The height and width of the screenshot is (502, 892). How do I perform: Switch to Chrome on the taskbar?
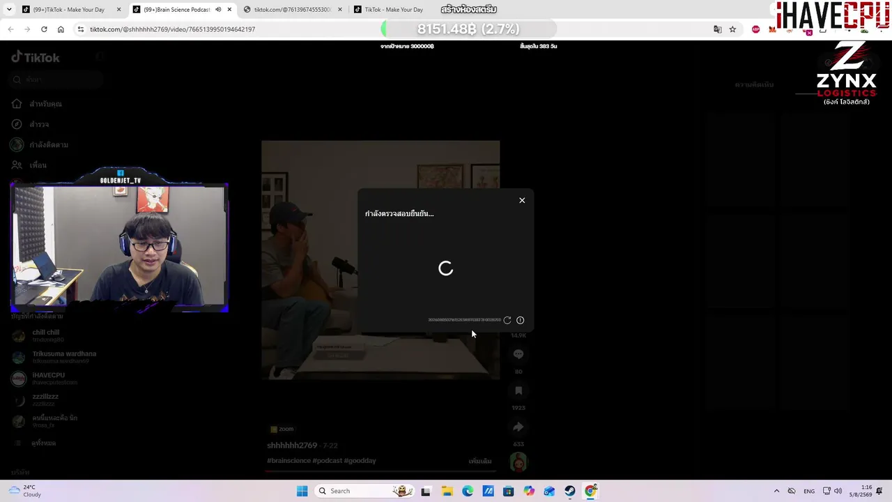pos(590,491)
